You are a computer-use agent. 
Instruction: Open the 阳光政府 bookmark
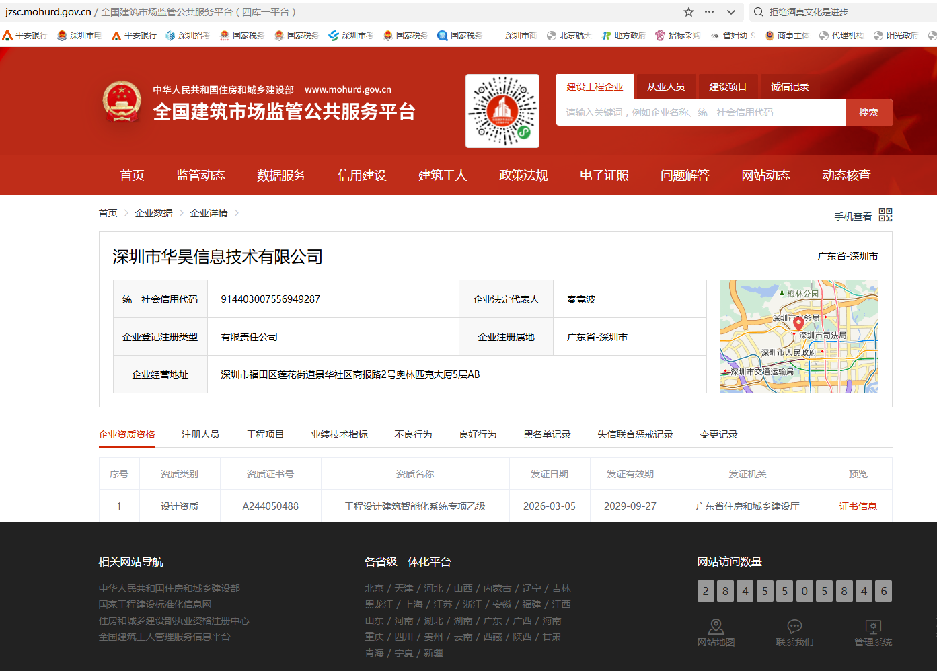(896, 36)
